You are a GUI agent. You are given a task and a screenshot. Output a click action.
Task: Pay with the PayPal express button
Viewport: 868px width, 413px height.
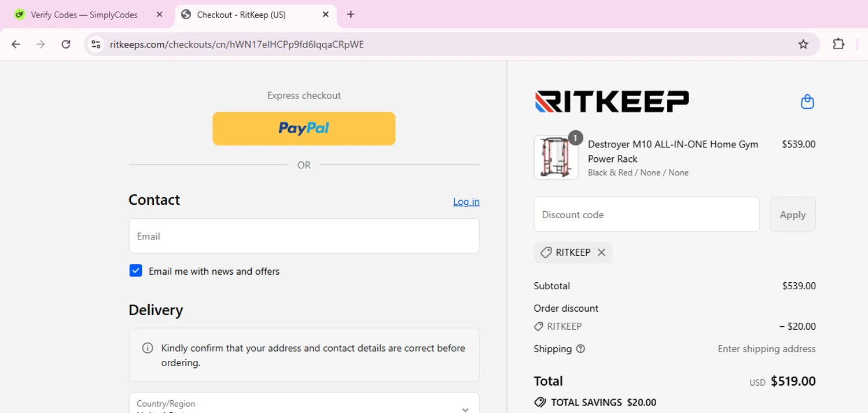pyautogui.click(x=304, y=128)
